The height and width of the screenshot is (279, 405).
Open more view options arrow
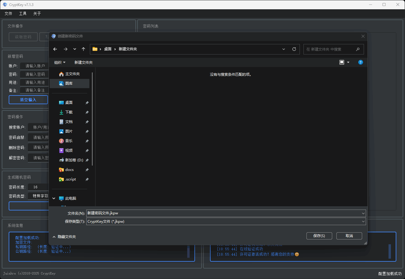348,62
